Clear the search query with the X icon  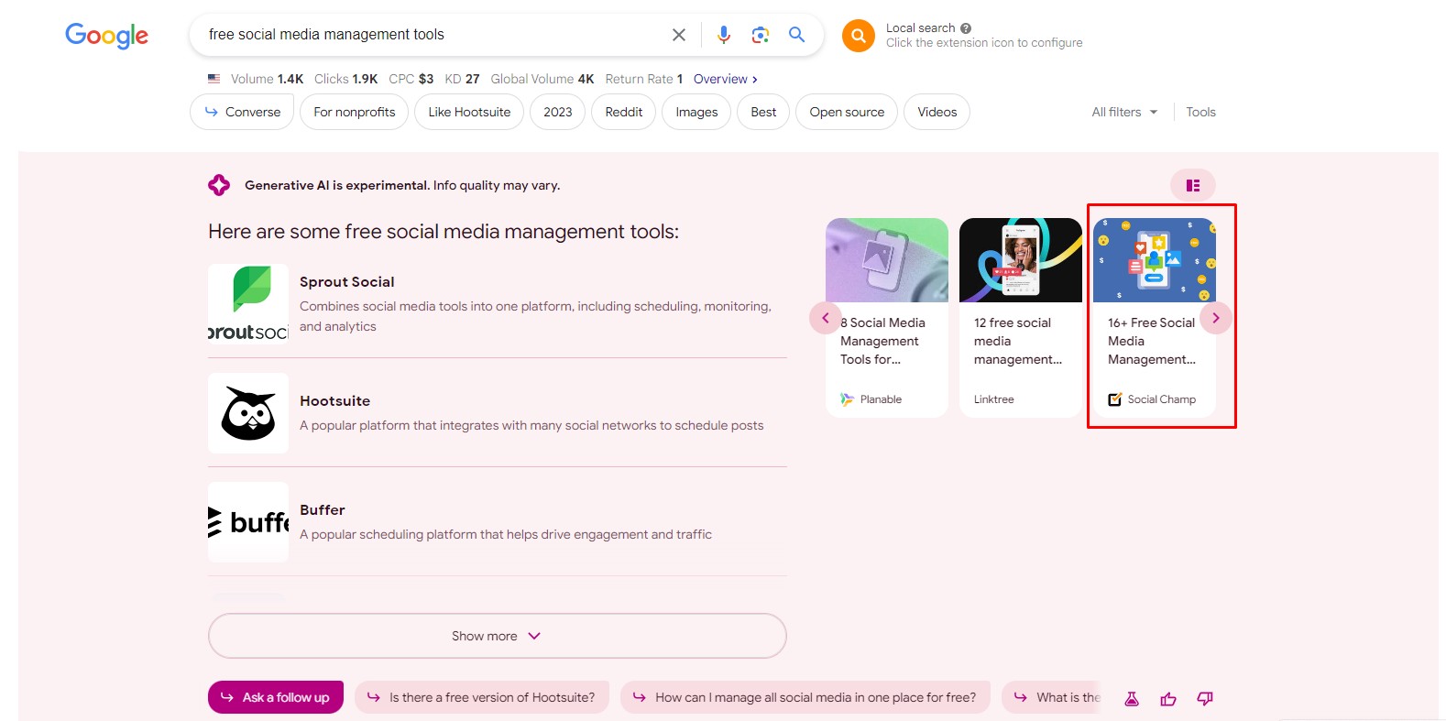(x=679, y=35)
